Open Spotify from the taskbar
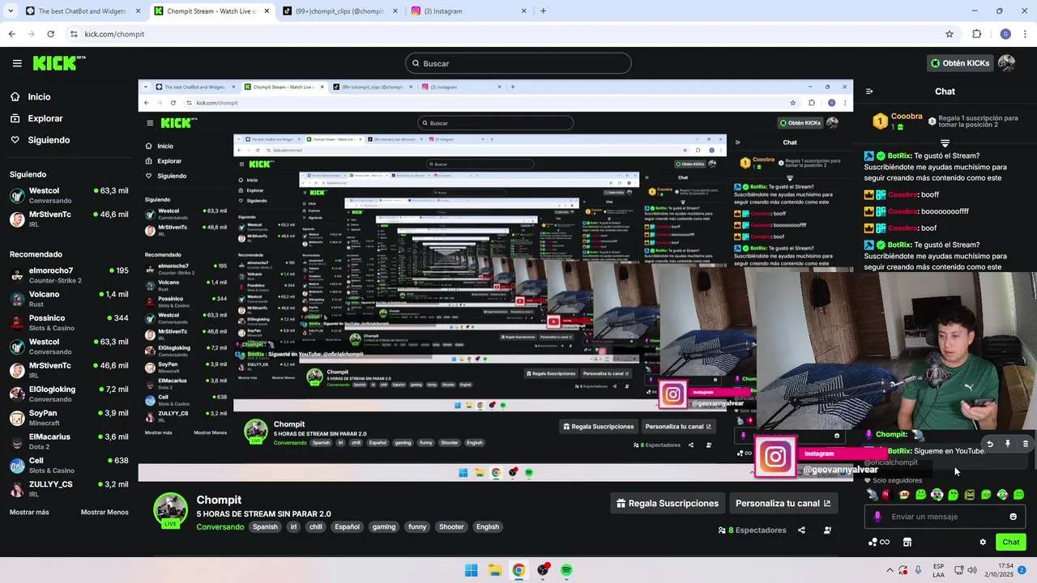 click(x=566, y=570)
